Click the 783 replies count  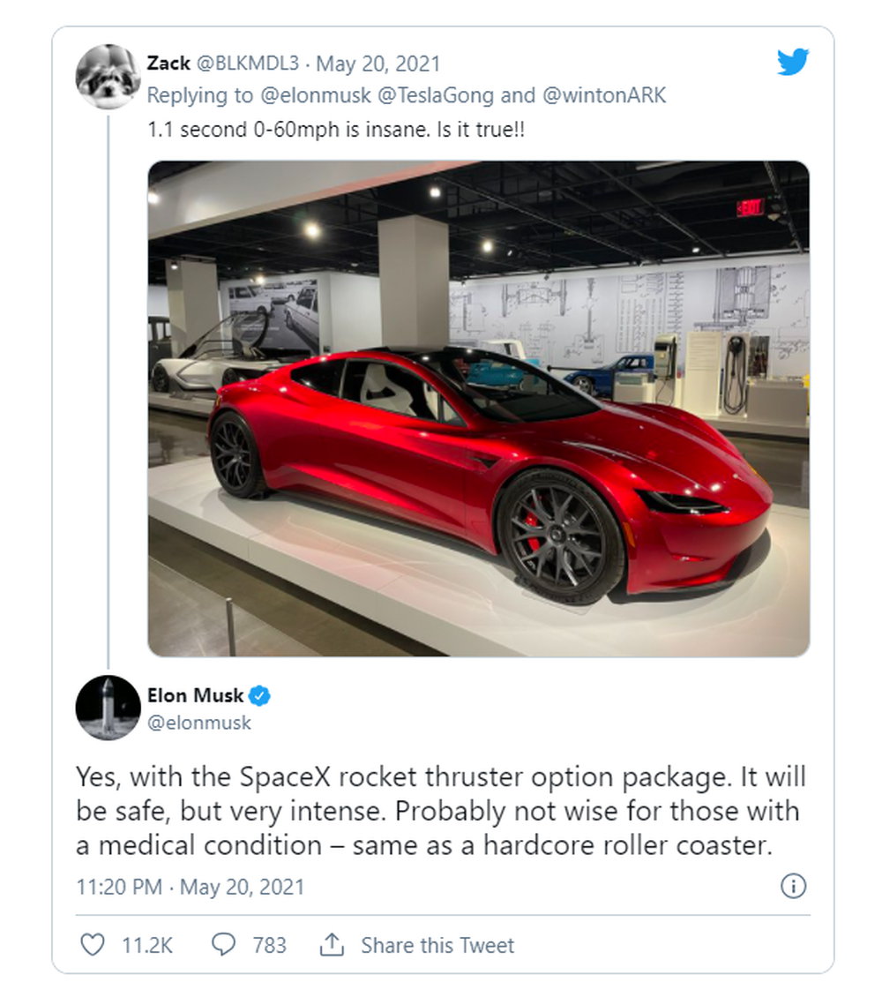269,945
